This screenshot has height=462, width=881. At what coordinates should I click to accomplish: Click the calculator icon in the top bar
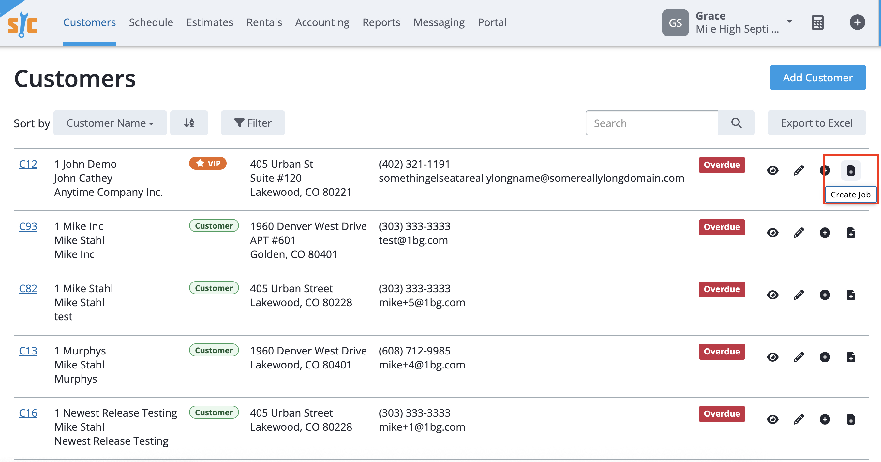coord(818,22)
